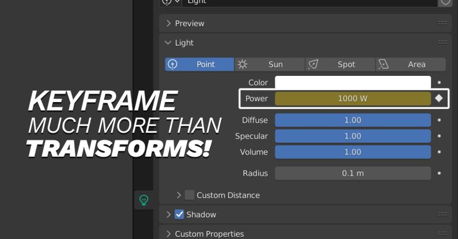Select the Sun light type
The width and height of the screenshot is (458, 239).
click(269, 64)
